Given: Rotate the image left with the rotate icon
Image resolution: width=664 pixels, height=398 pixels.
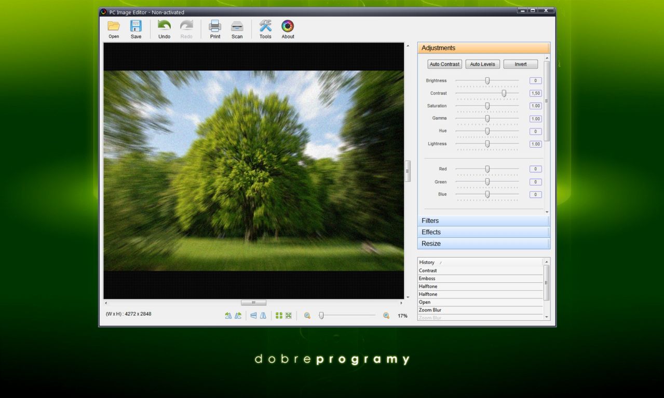Looking at the screenshot, I should point(227,315).
